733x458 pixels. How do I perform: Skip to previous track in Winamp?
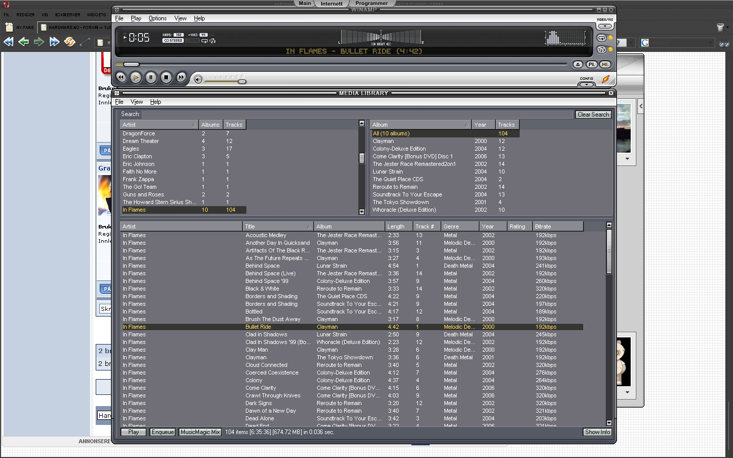(121, 77)
